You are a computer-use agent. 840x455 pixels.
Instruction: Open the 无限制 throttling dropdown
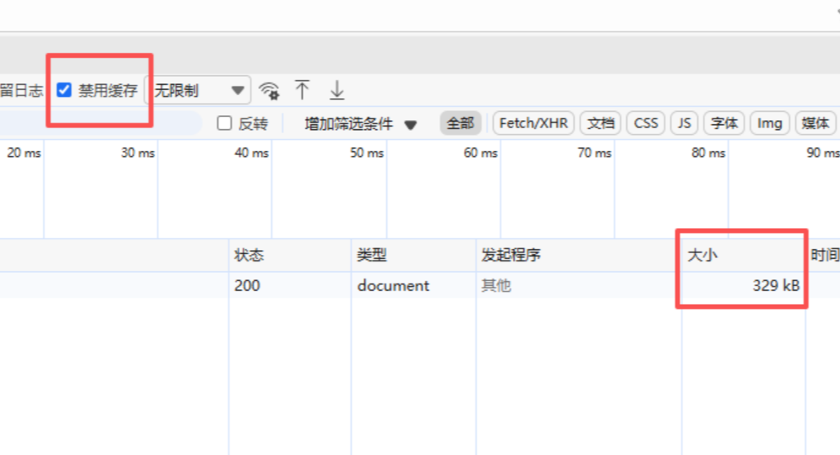click(x=198, y=90)
